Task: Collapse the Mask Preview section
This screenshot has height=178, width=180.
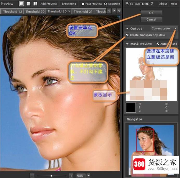Action: [127, 44]
